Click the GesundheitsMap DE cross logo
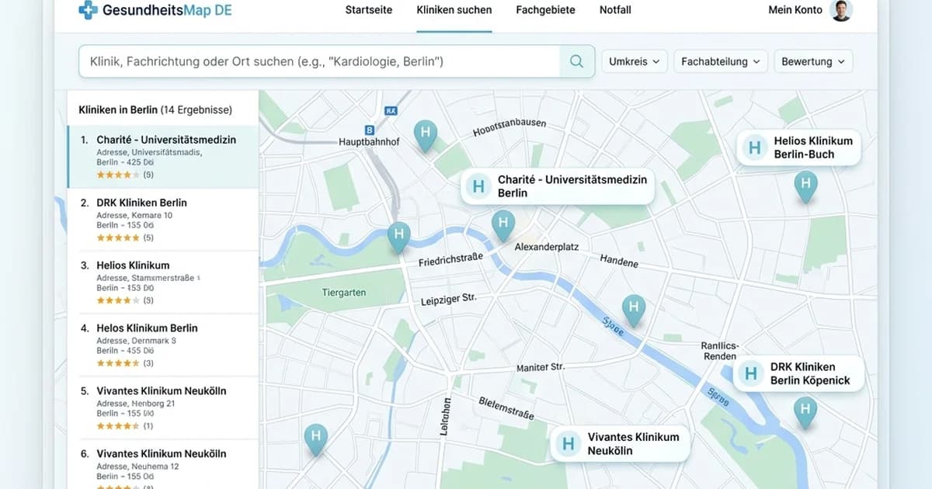The image size is (932, 489). 89,10
